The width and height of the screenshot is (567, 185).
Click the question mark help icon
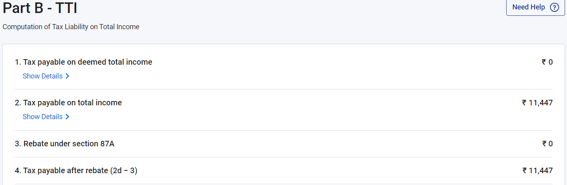(x=554, y=7)
